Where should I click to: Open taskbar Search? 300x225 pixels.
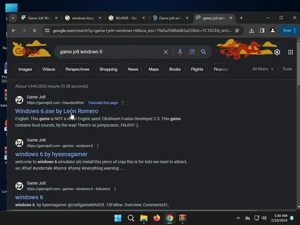(x=131, y=218)
